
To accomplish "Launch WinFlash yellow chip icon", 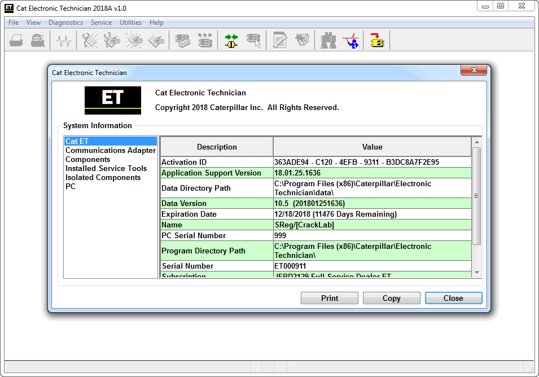I will [377, 41].
